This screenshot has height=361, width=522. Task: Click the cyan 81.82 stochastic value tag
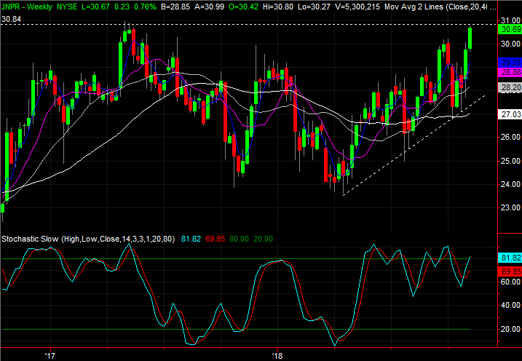(x=508, y=258)
